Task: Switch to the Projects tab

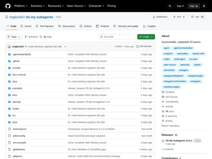Action: click(102, 26)
